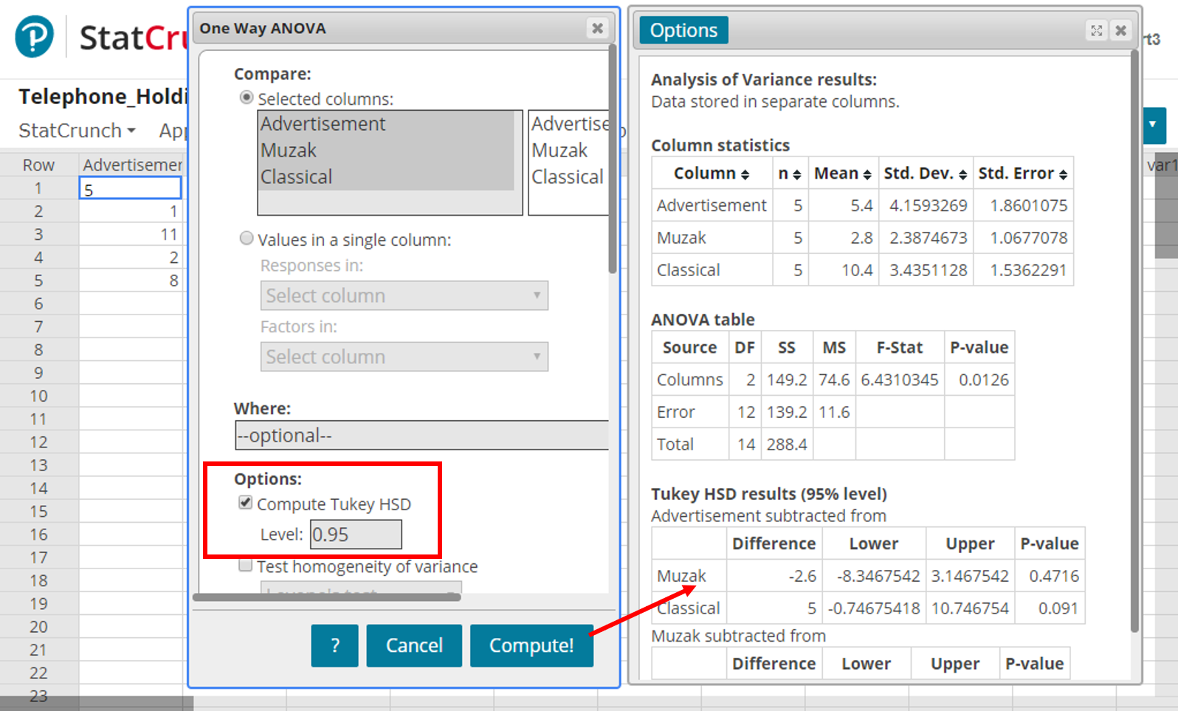The height and width of the screenshot is (711, 1178).
Task: Click the expand icon in results window
Action: pyautogui.click(x=1096, y=30)
